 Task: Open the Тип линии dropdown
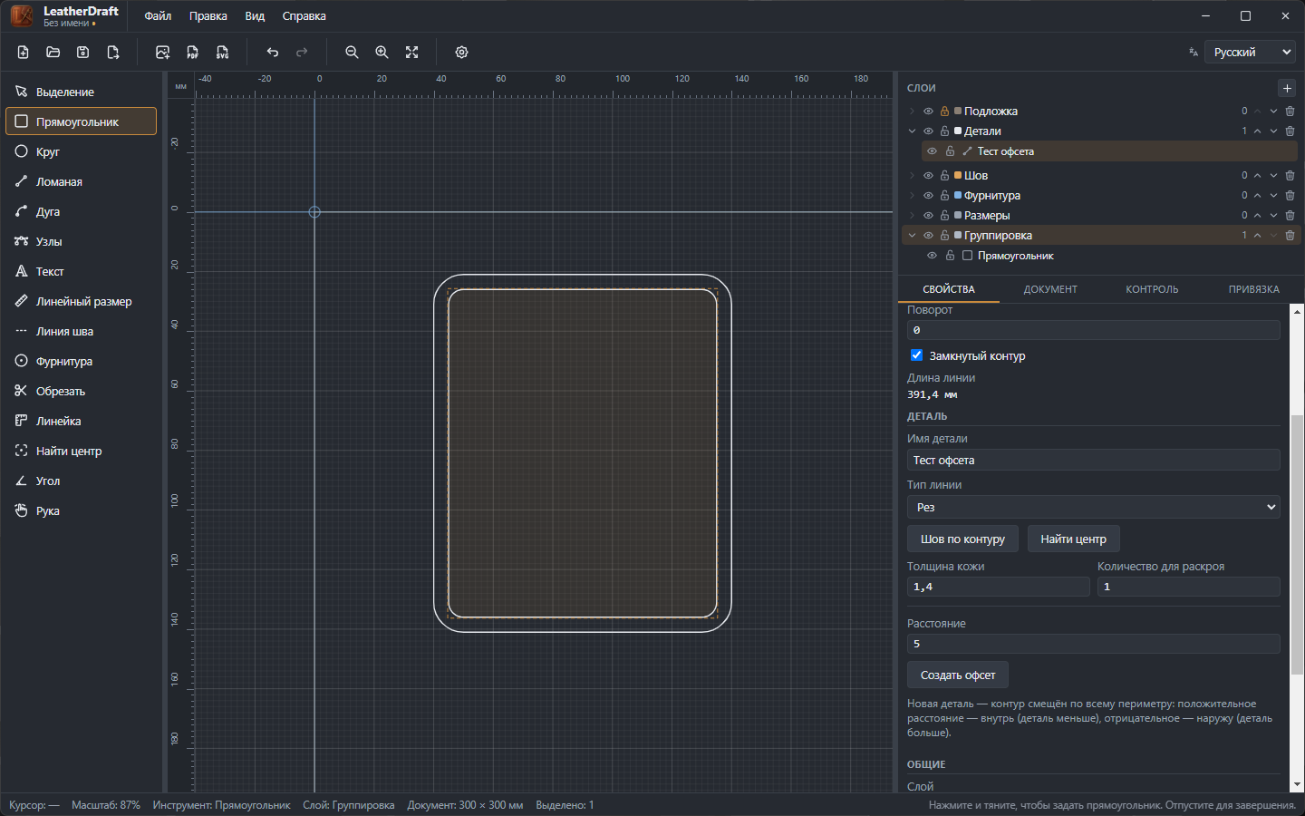click(x=1094, y=507)
